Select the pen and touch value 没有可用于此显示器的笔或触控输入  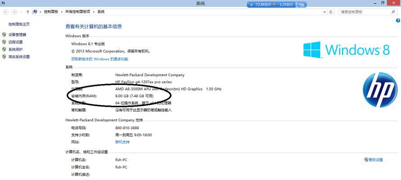click(x=143, y=110)
